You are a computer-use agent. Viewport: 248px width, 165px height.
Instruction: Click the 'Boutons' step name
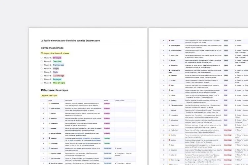(173, 110)
